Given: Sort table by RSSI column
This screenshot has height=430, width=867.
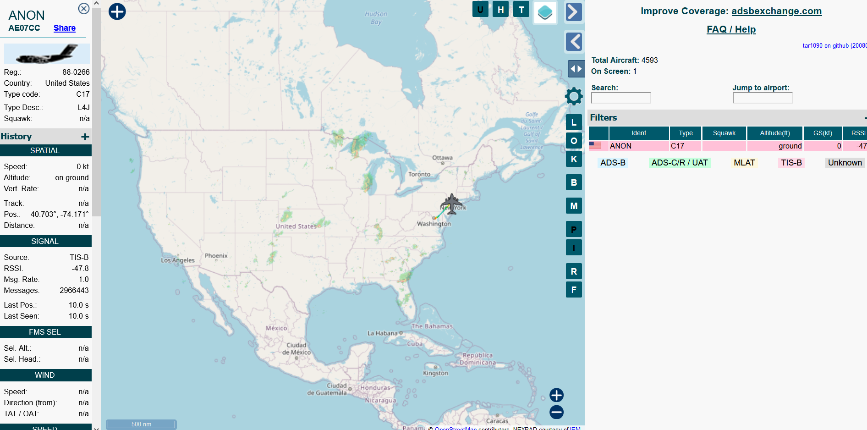Looking at the screenshot, I should [x=856, y=133].
